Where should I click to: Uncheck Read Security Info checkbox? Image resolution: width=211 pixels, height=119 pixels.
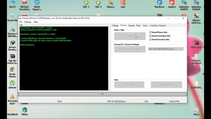[x=150, y=40]
